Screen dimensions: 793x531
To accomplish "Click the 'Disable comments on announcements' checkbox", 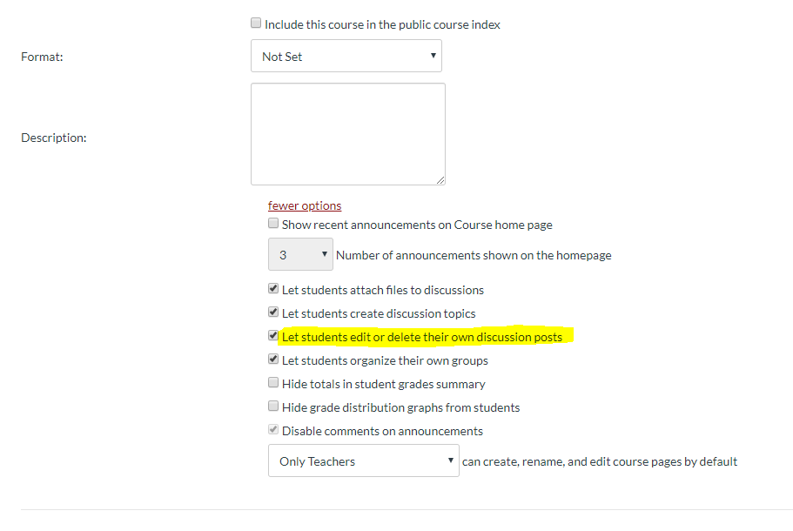I will pos(274,430).
